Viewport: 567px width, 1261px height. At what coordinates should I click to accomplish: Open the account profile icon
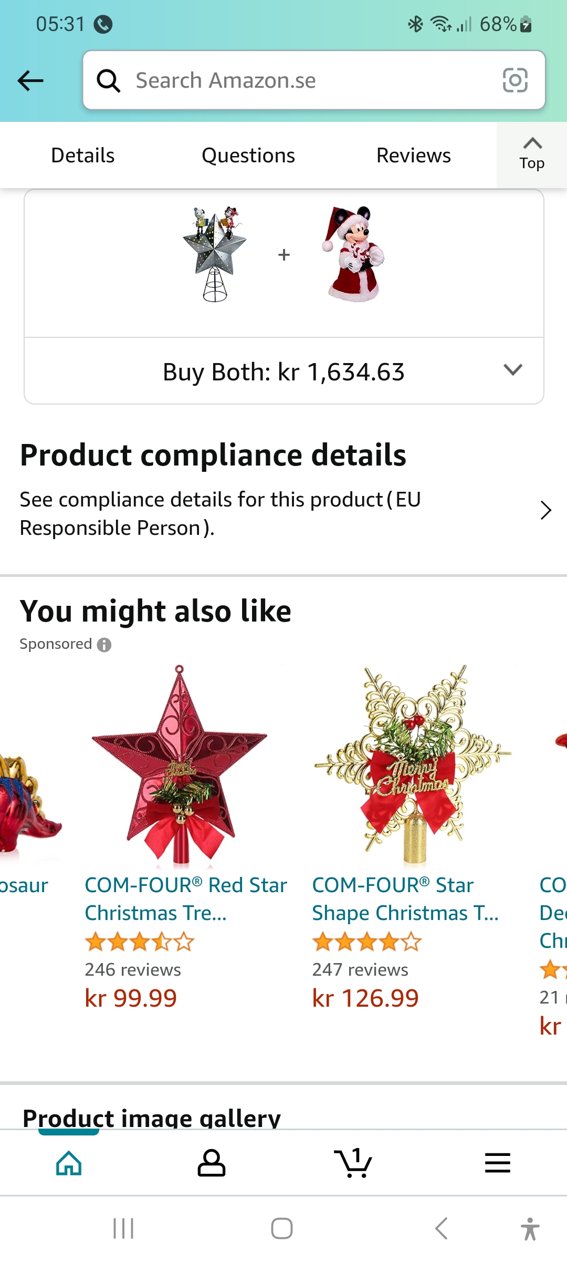click(x=211, y=1163)
